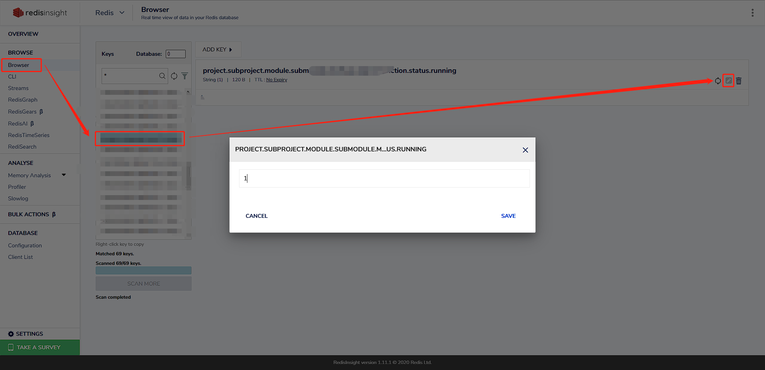The height and width of the screenshot is (370, 765).
Task: Delete the key using the trash icon
Action: (x=739, y=81)
